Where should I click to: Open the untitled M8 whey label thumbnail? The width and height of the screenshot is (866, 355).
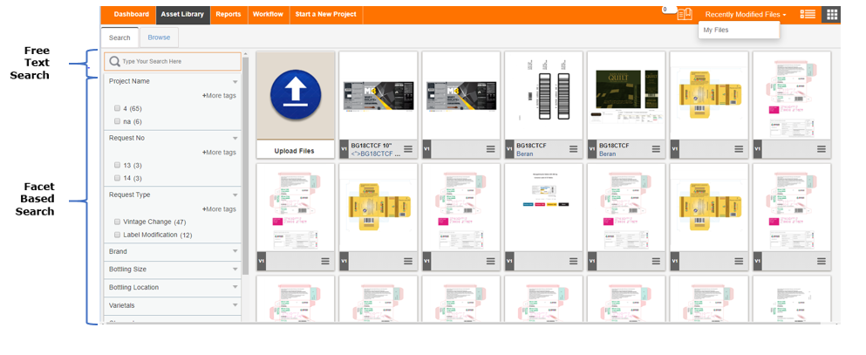click(461, 96)
